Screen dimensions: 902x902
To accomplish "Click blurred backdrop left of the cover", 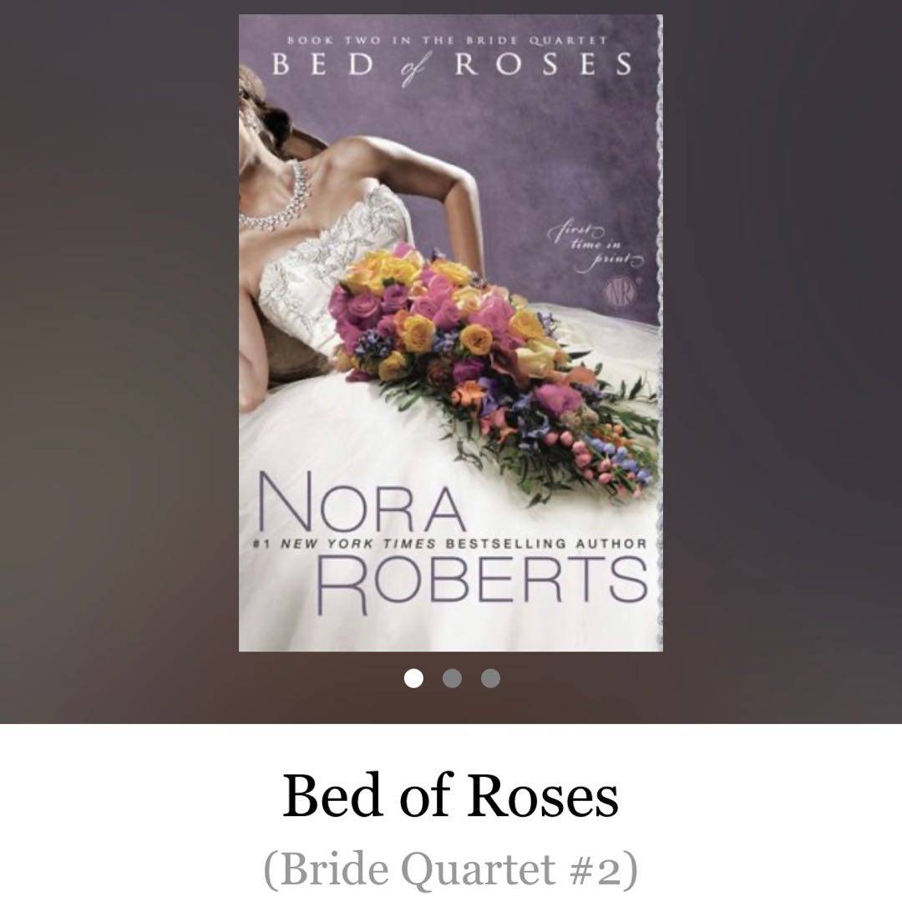I will [119, 362].
